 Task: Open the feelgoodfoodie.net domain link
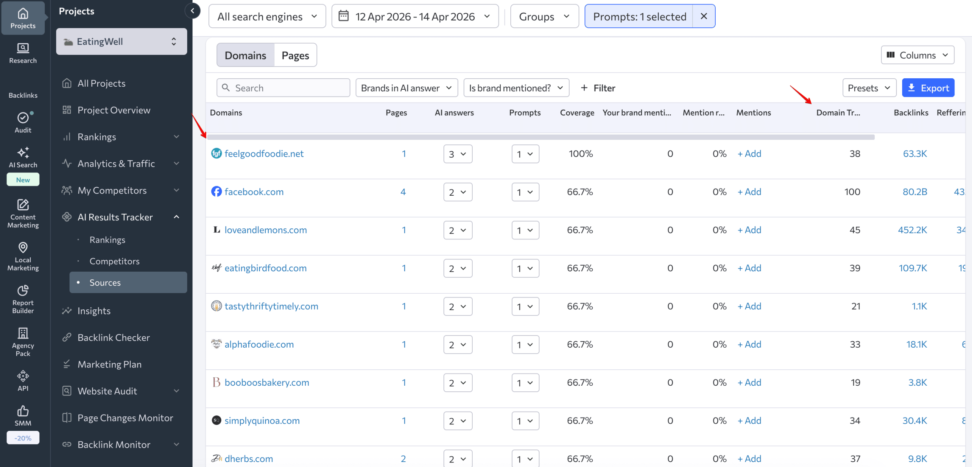(x=264, y=154)
